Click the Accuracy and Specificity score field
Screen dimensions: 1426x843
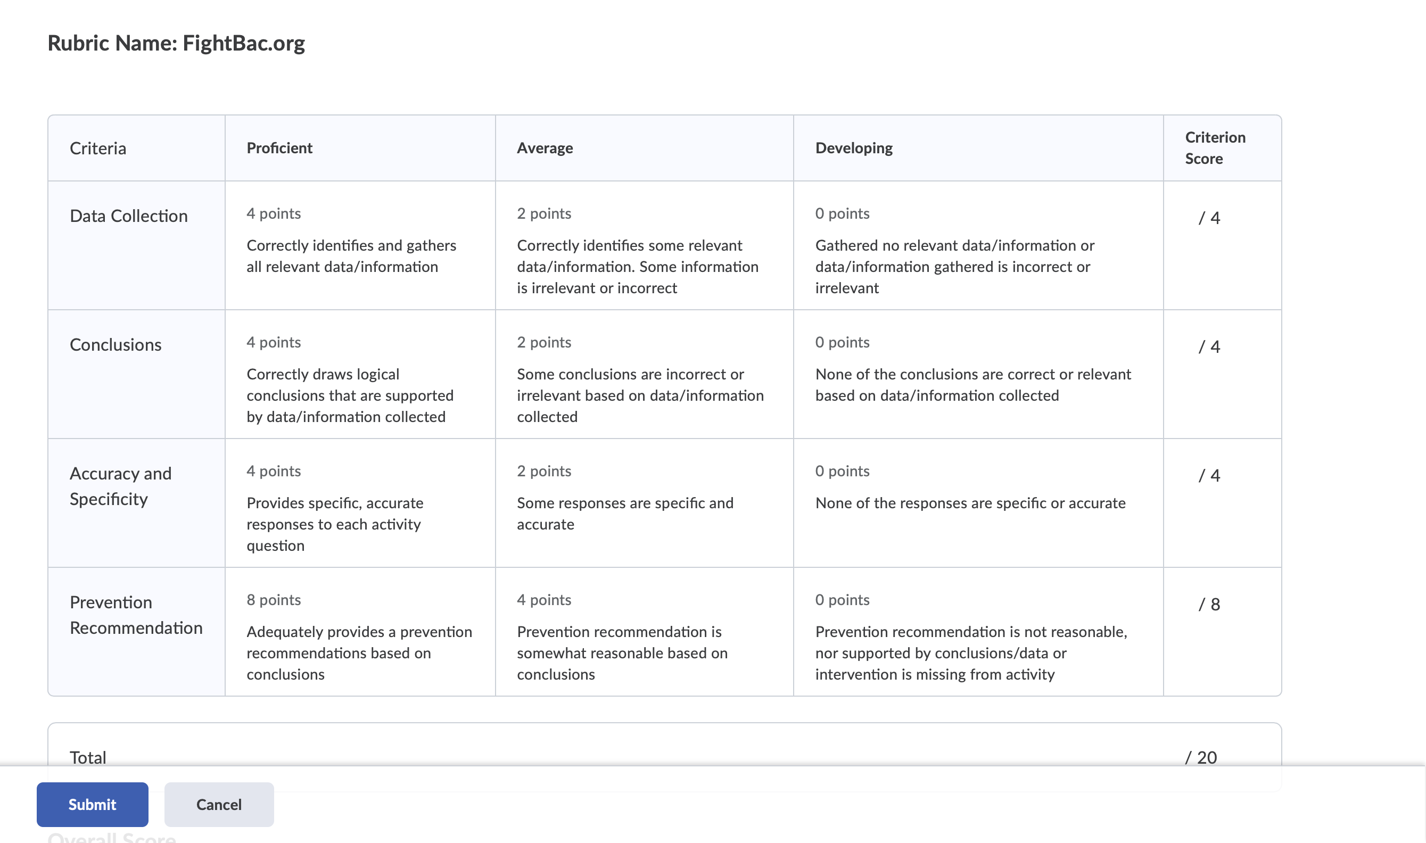pyautogui.click(x=1208, y=475)
